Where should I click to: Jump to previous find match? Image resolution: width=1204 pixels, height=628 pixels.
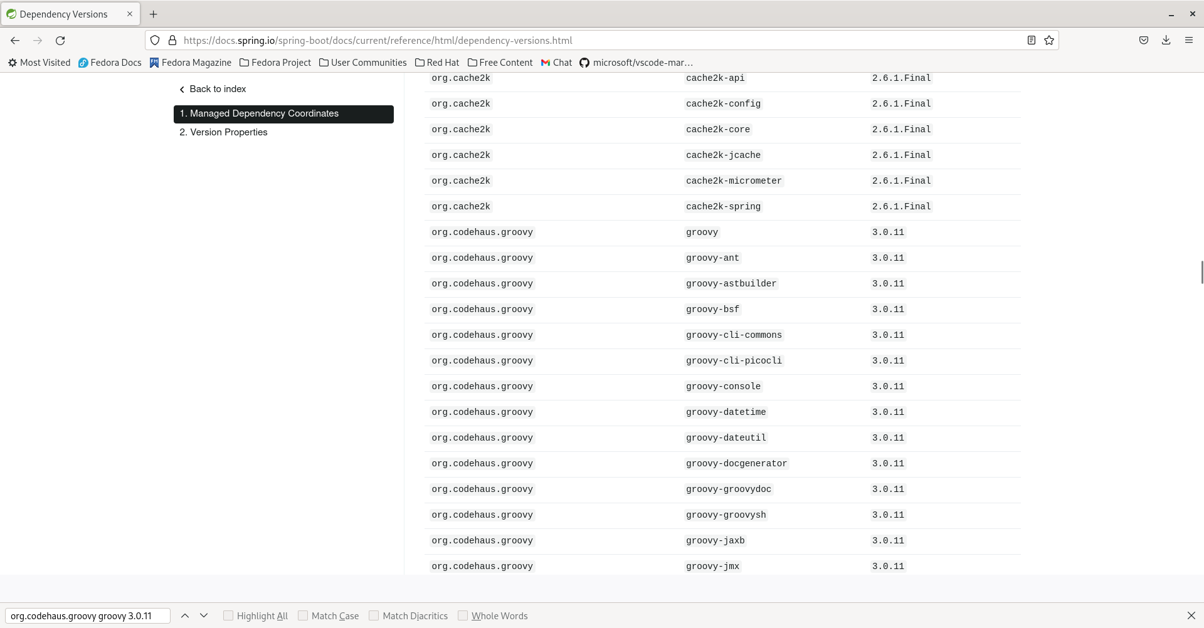point(185,615)
